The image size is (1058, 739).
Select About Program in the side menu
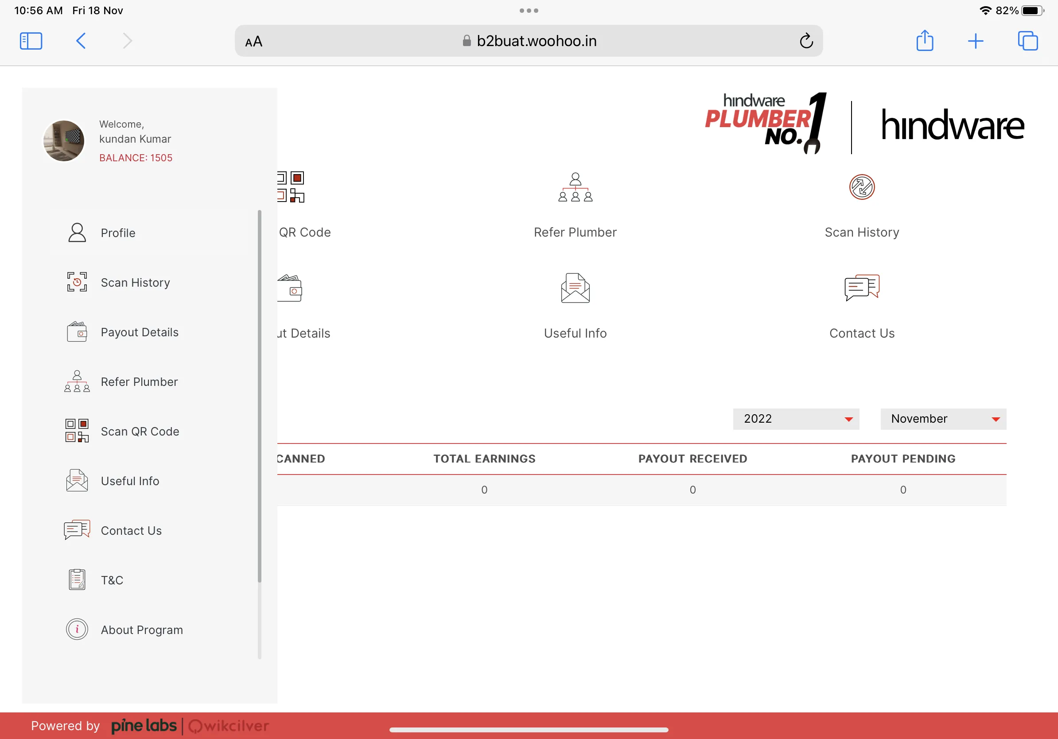click(x=149, y=630)
